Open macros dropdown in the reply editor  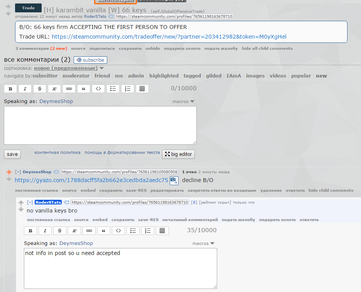click(x=204, y=243)
